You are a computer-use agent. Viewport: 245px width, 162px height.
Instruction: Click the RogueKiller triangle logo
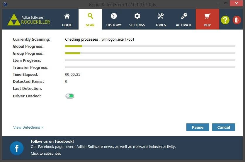click(x=14, y=20)
